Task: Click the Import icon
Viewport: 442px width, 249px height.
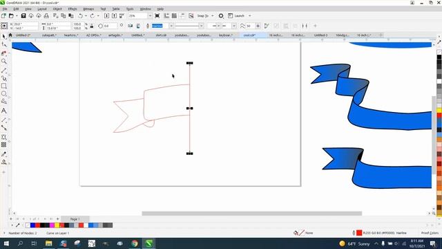Action: point(106,16)
